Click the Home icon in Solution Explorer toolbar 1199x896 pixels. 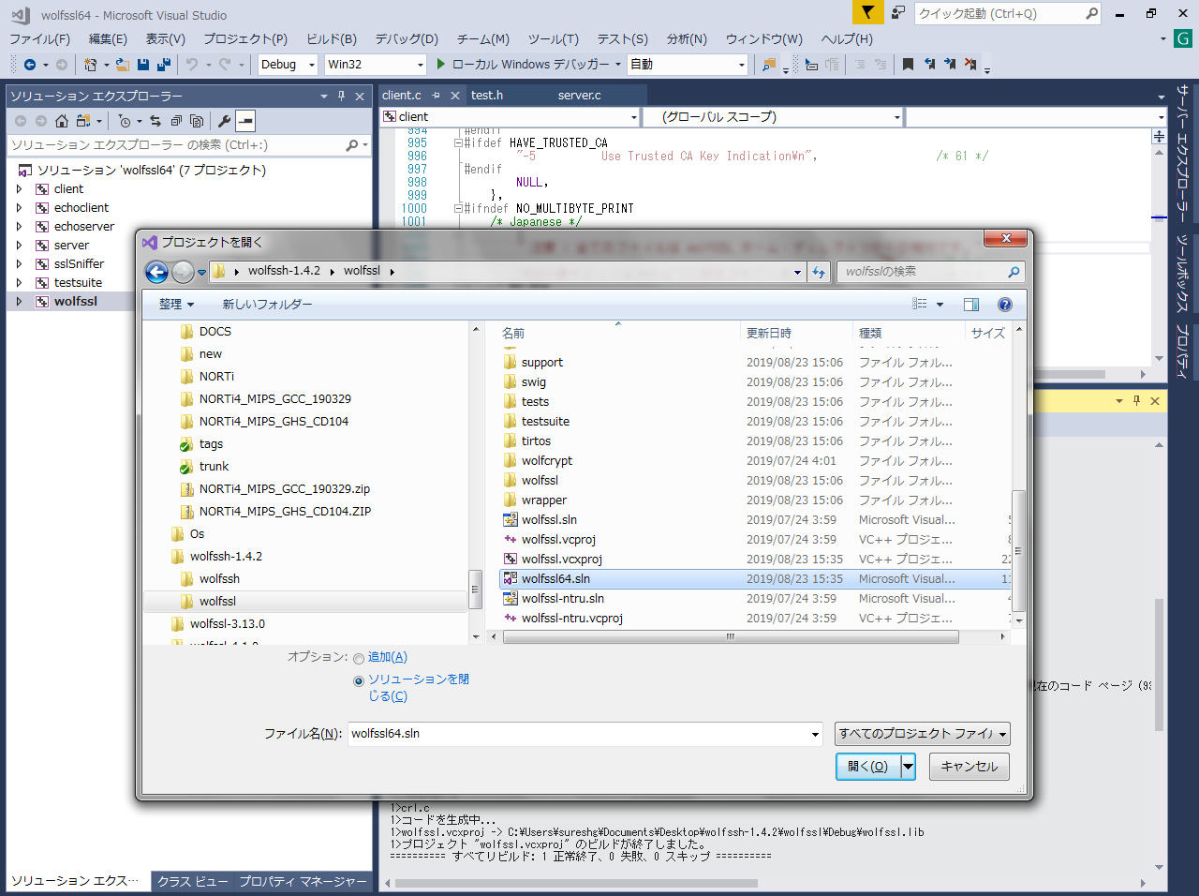click(62, 121)
